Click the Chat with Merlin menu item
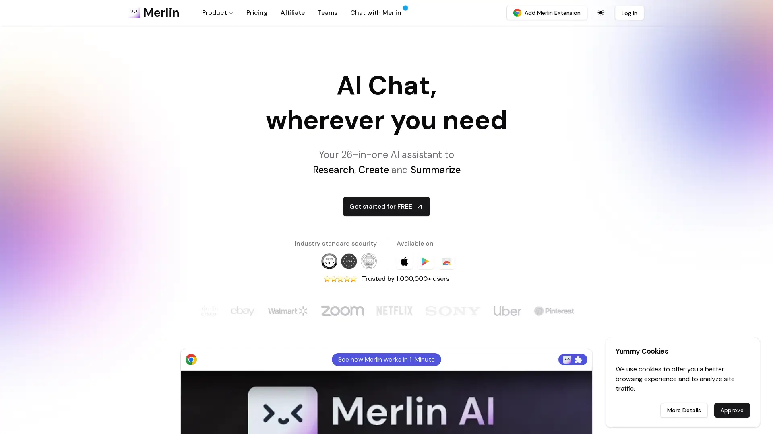Image resolution: width=773 pixels, height=434 pixels. (x=375, y=13)
